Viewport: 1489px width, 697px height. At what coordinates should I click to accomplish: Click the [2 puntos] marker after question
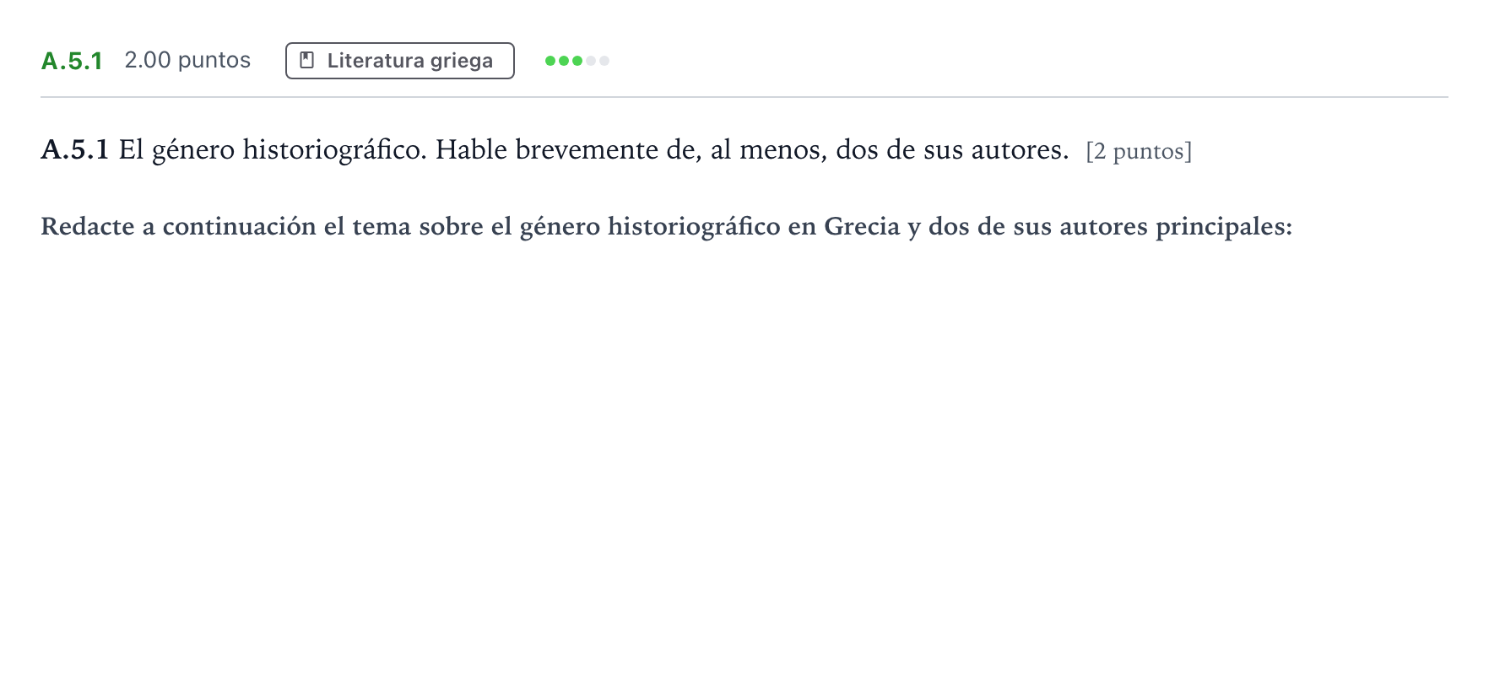coord(1139,151)
